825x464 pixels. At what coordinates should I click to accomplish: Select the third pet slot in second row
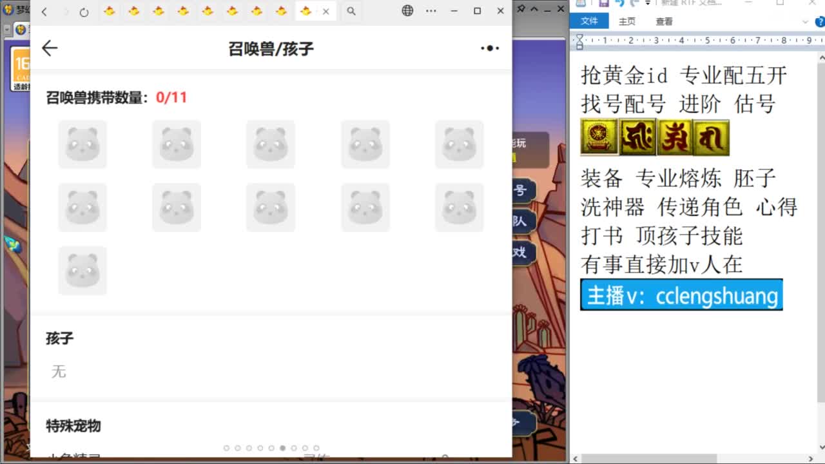click(x=271, y=208)
